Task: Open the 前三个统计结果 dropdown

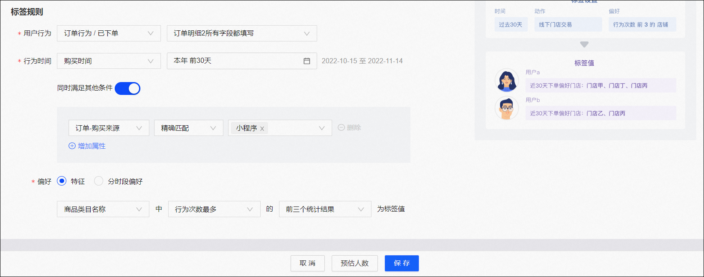Action: [x=325, y=209]
